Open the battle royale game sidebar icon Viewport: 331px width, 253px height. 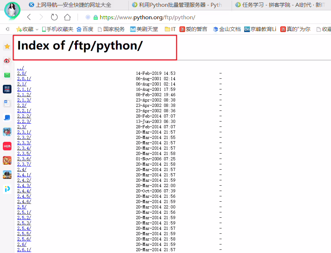(7, 175)
